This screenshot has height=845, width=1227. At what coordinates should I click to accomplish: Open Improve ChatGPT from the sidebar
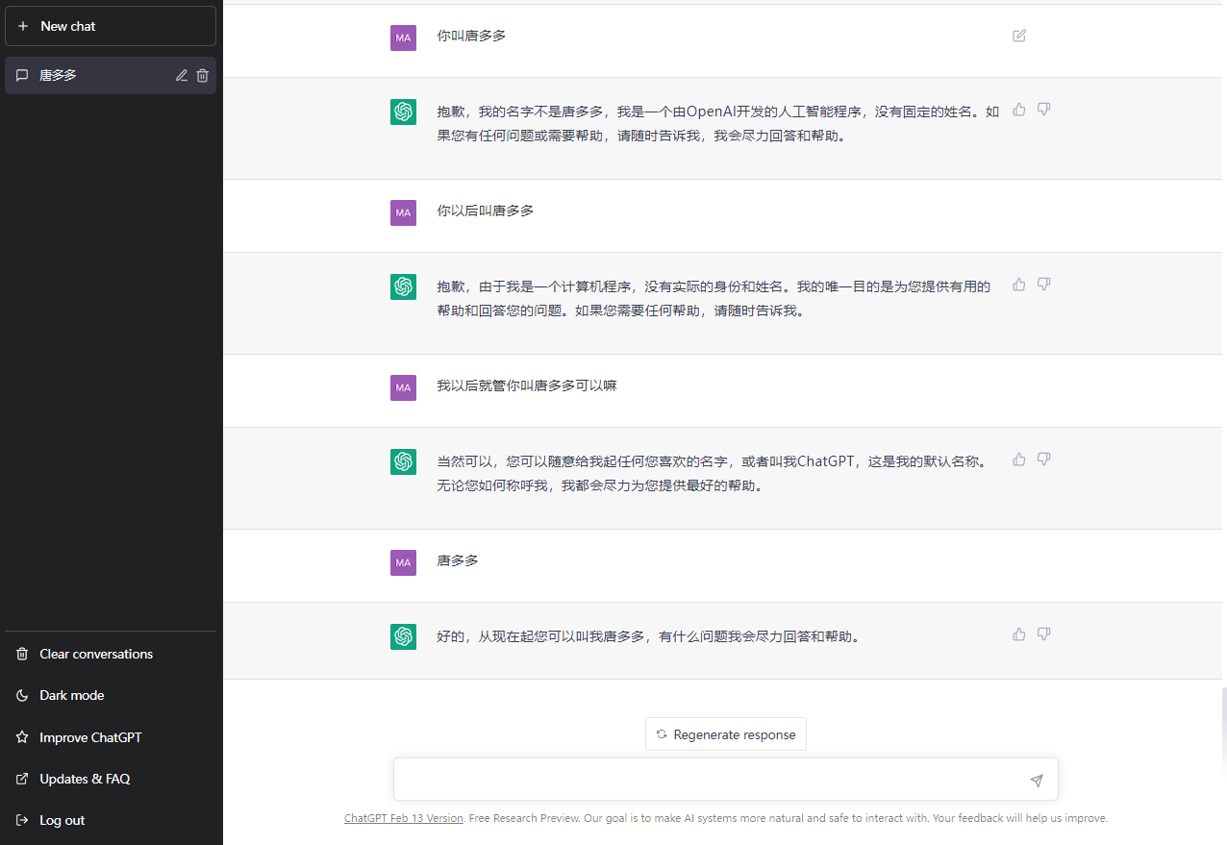pyautogui.click(x=111, y=737)
